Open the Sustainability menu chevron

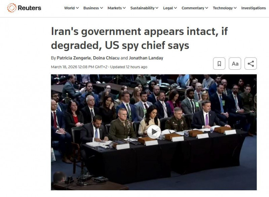(157, 8)
